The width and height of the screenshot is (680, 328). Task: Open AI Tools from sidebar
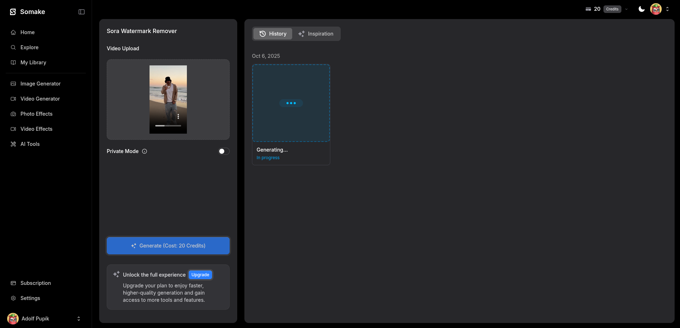point(30,144)
